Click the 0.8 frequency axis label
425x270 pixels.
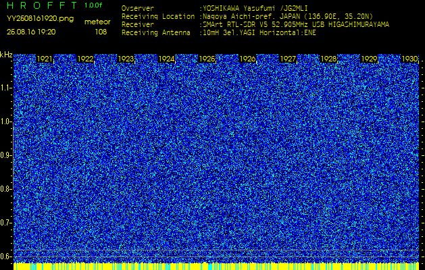click(x=6, y=189)
